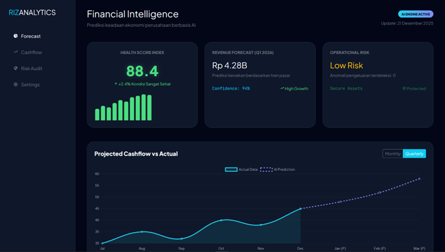The width and height of the screenshot is (445, 252).
Task: Click the High Growth trend icon
Action: coord(282,89)
